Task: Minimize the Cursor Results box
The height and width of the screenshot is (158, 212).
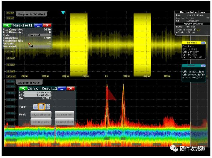Action: pyautogui.click(x=62, y=88)
